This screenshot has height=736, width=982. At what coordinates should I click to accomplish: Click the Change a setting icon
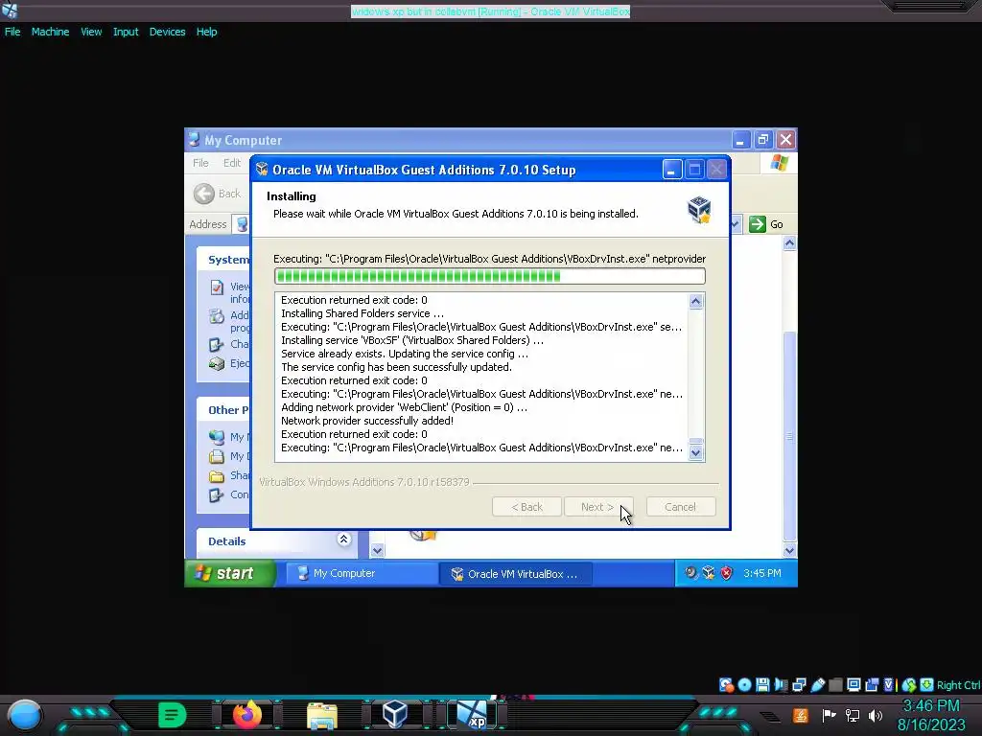217,344
